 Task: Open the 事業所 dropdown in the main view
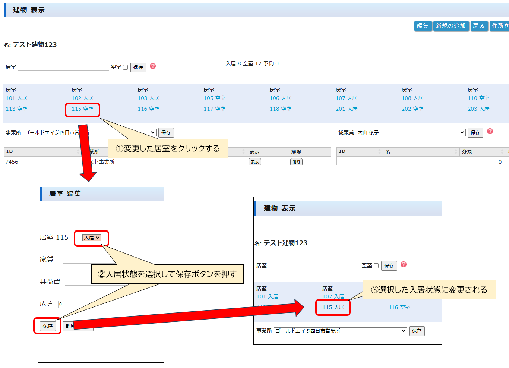(x=89, y=133)
